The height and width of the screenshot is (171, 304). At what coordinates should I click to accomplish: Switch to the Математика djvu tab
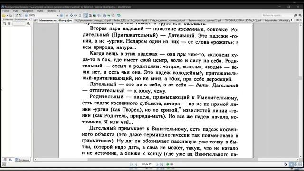(x=56, y=20)
